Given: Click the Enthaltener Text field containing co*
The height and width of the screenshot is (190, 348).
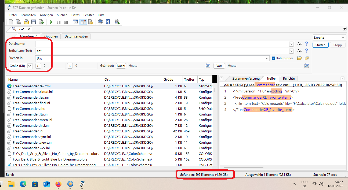Looking at the screenshot, I should tap(162, 51).
